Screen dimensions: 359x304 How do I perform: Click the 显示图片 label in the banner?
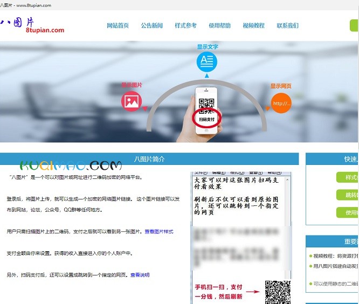pyautogui.click(x=132, y=85)
